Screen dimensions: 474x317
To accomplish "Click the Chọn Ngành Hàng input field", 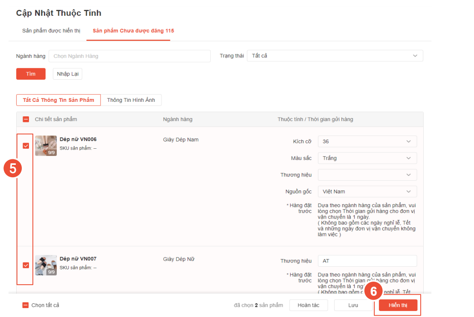I will coord(130,56).
